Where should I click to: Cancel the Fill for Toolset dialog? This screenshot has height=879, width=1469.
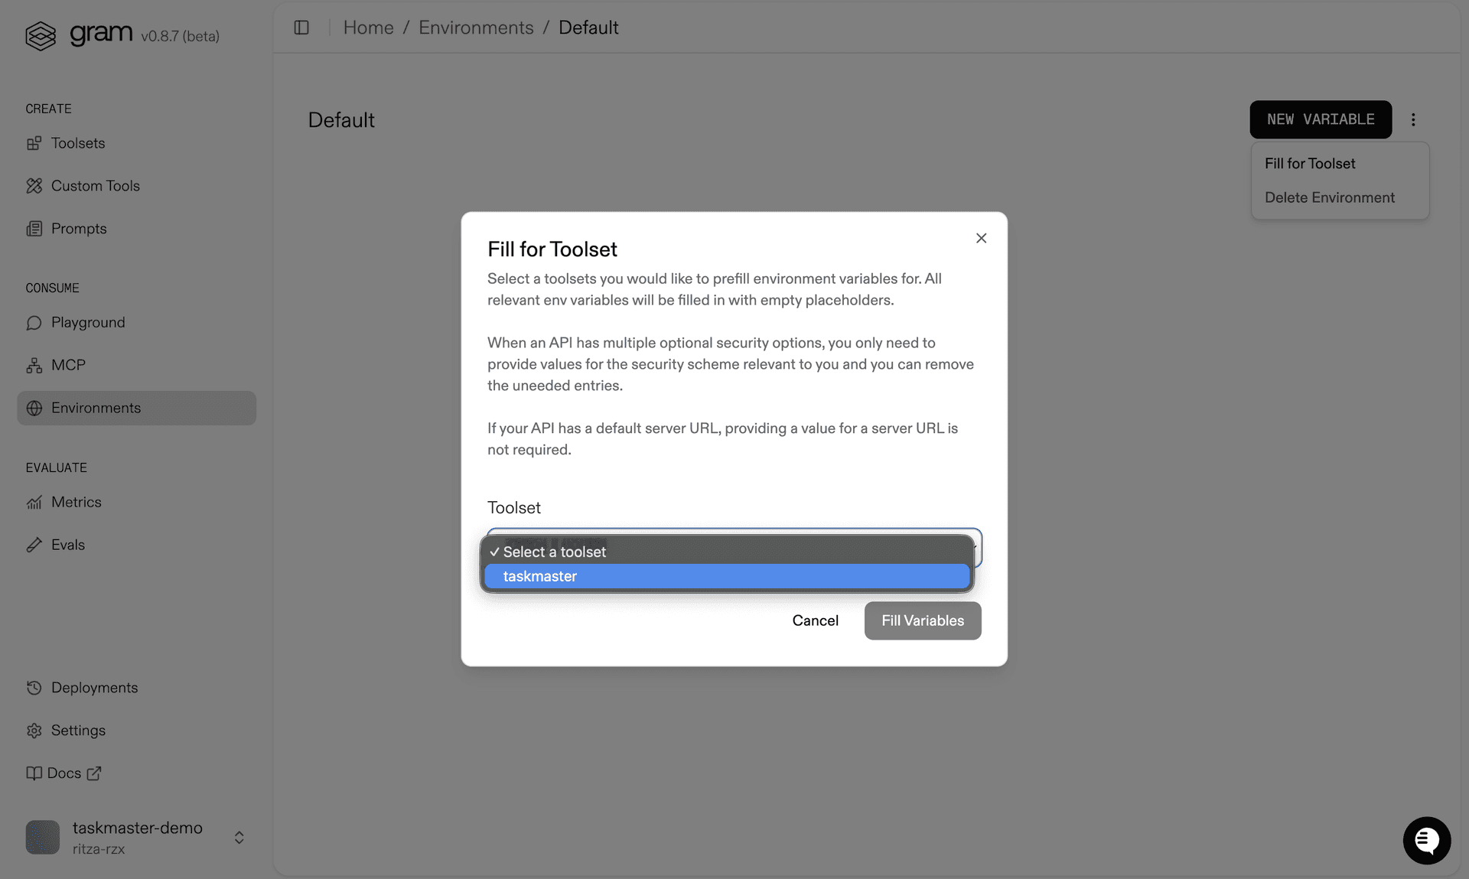816,620
